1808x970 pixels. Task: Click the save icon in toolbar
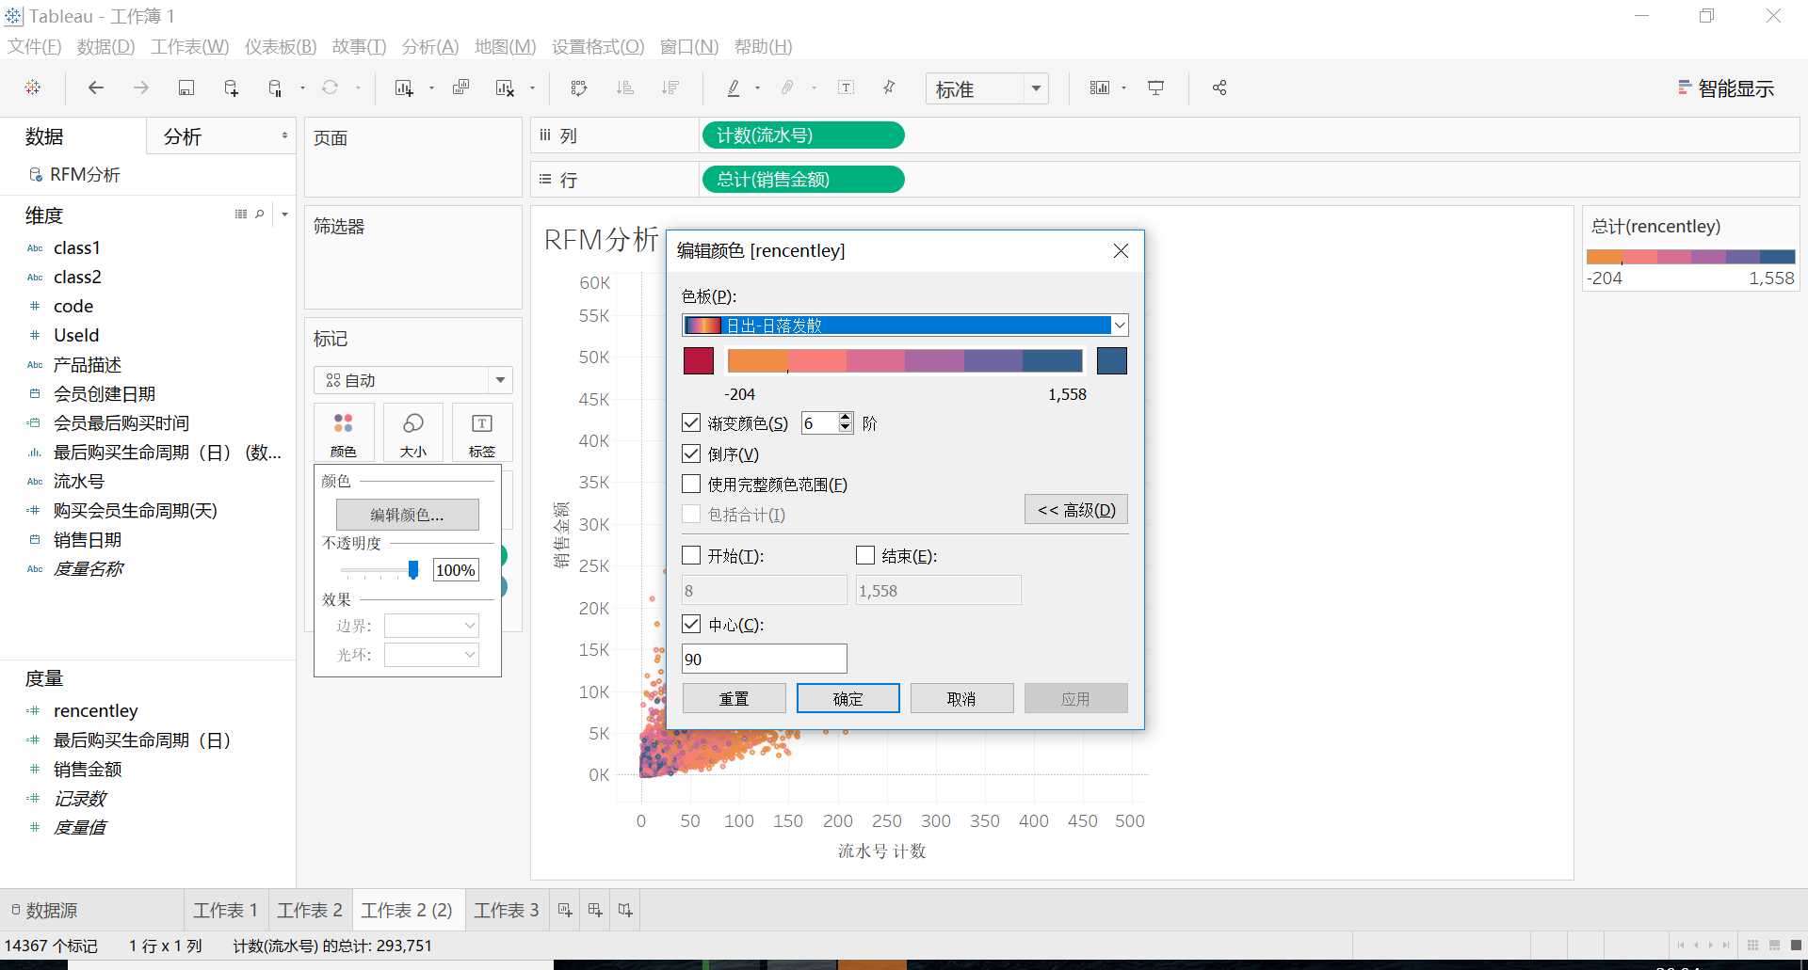click(x=186, y=87)
